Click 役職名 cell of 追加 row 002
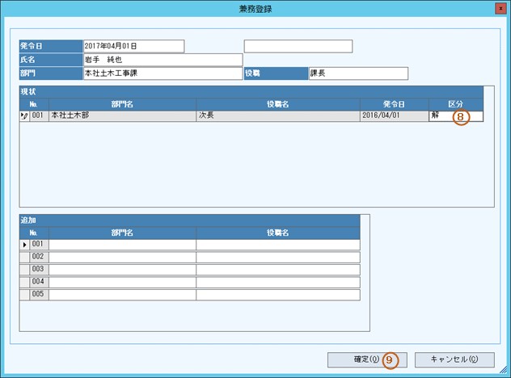511x378 pixels. pyautogui.click(x=277, y=257)
